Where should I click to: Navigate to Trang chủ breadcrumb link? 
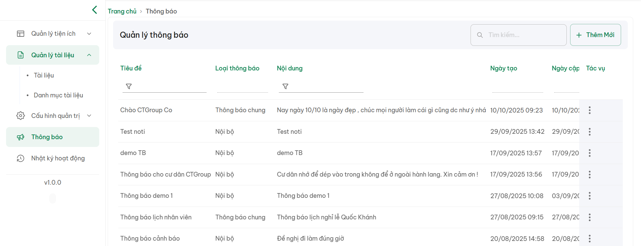tap(122, 11)
